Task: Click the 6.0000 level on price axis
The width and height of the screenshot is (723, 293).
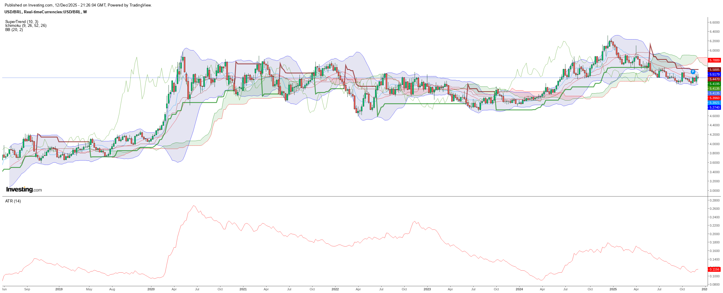Action: (714, 50)
